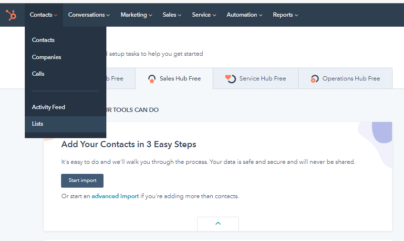Collapse the card with the up chevron
Image resolution: width=404 pixels, height=241 pixels.
coord(218,223)
